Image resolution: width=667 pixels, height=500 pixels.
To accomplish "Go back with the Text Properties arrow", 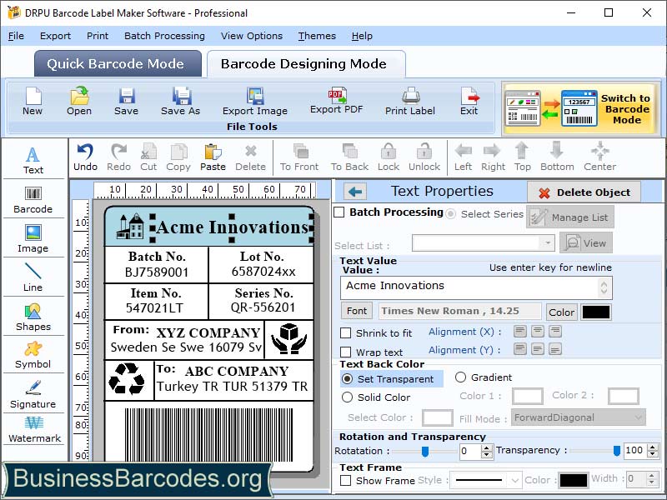I will (355, 192).
